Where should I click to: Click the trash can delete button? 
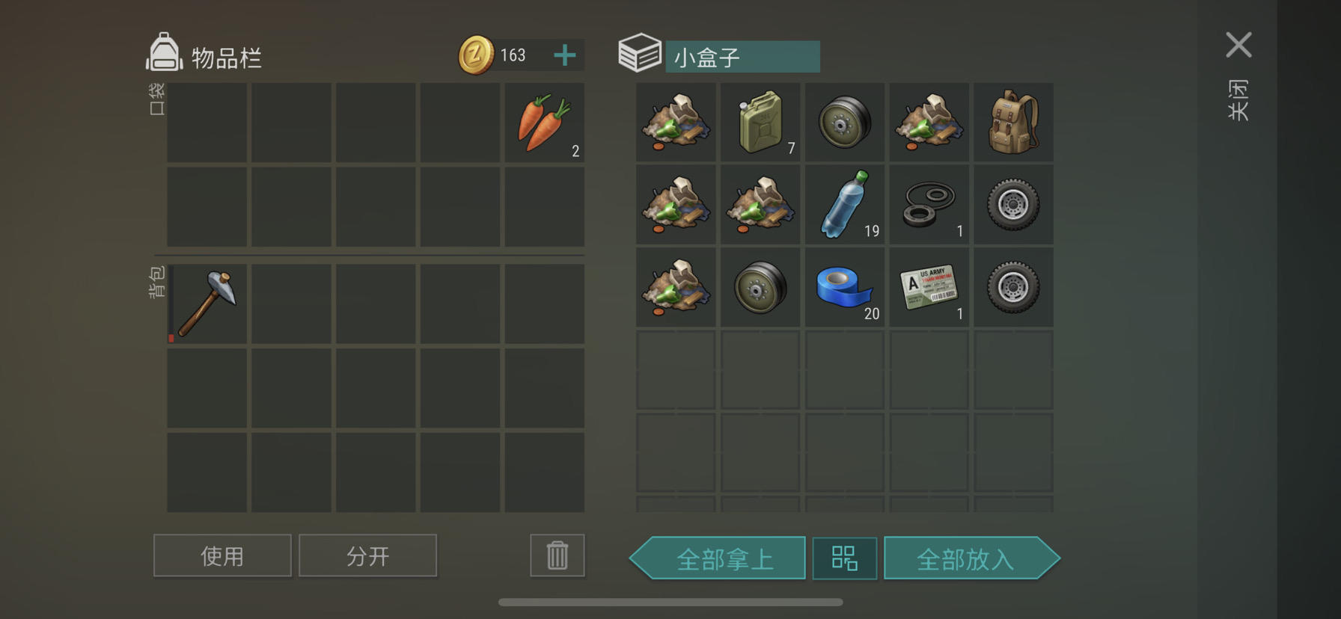(x=558, y=555)
